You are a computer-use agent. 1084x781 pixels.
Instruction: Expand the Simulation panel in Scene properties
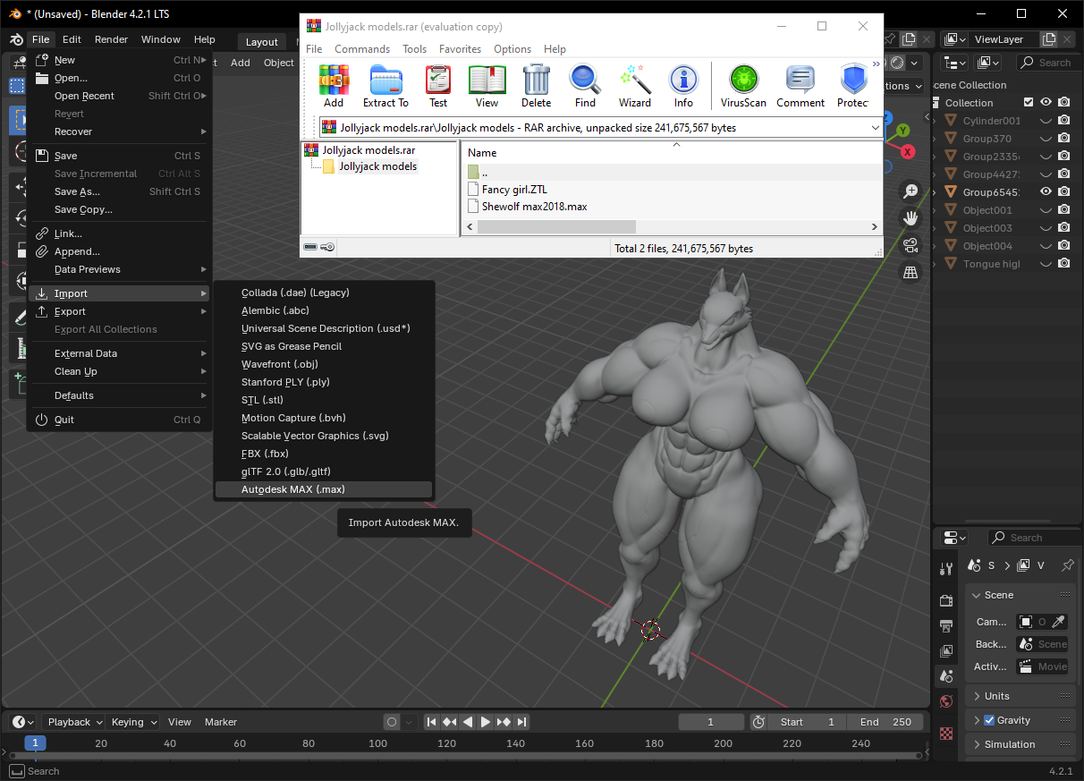(x=1020, y=744)
